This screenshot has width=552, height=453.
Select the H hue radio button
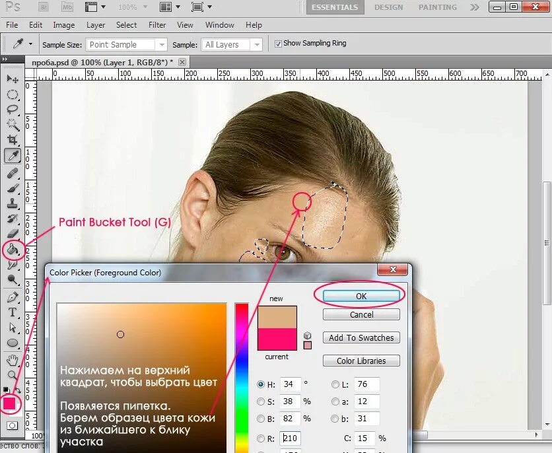pyautogui.click(x=261, y=384)
